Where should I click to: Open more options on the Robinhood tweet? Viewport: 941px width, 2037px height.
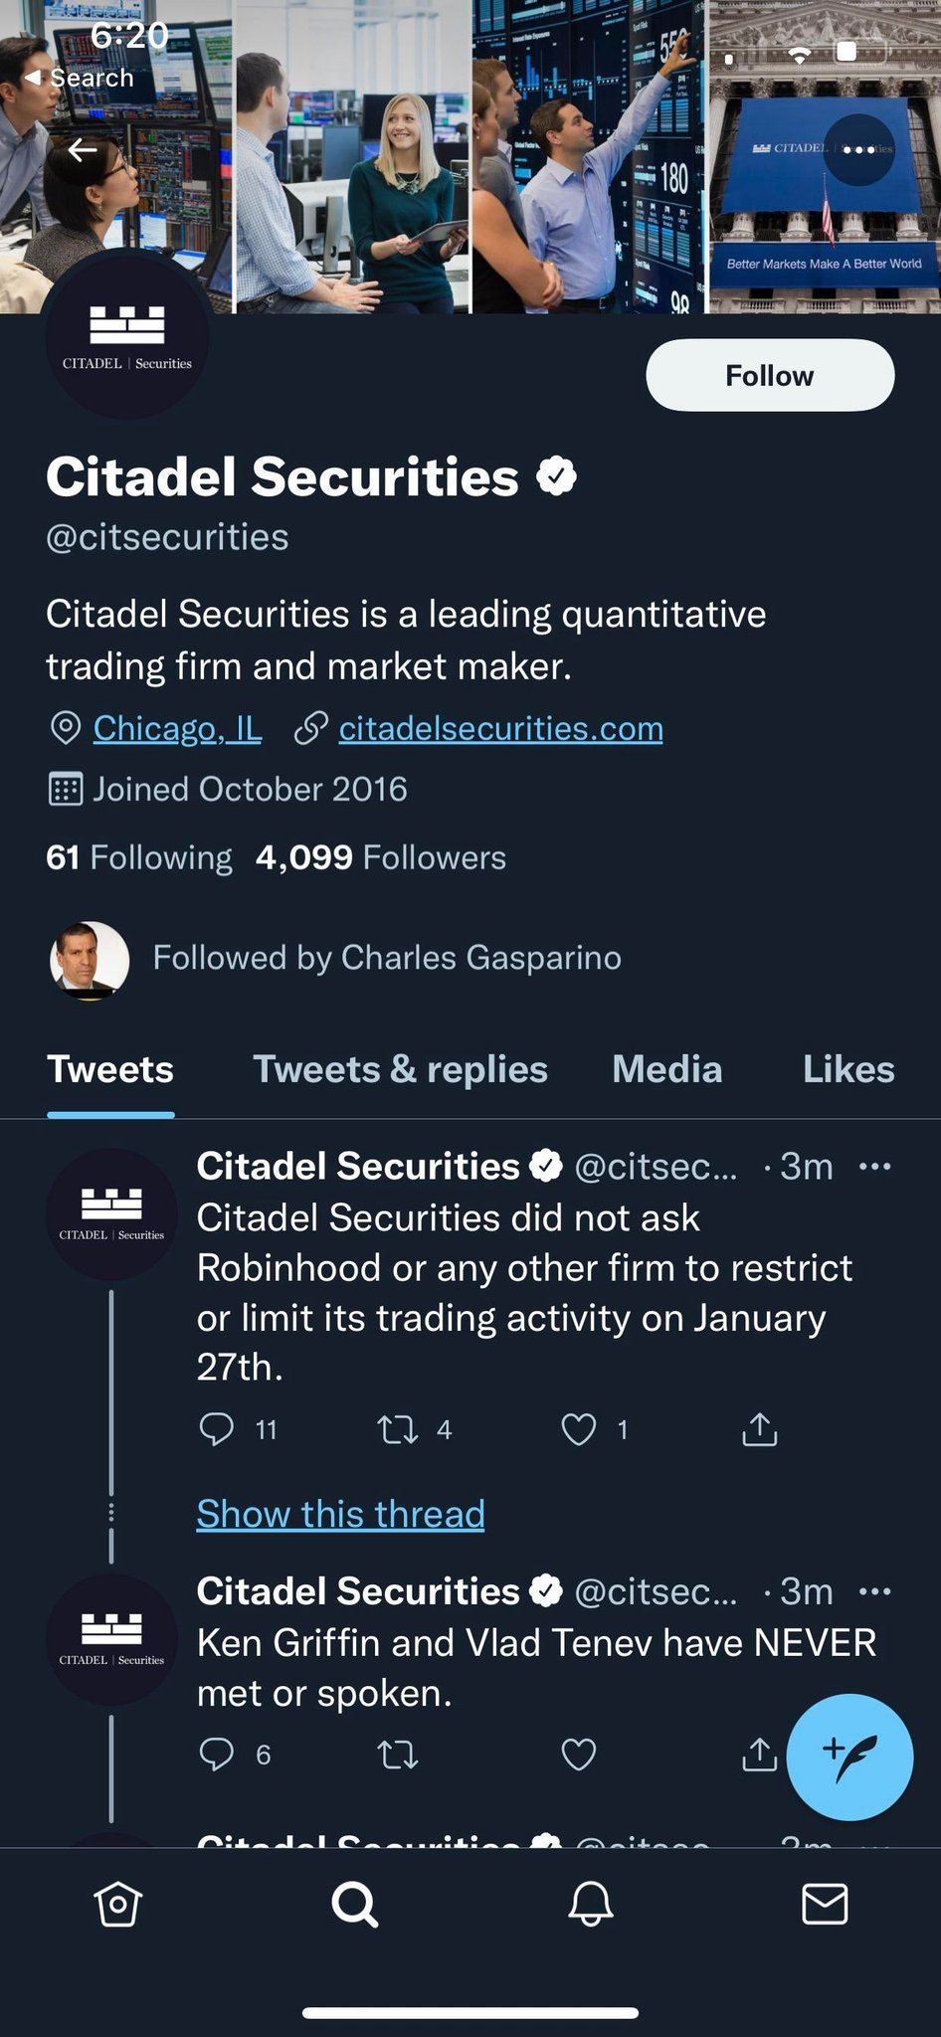click(874, 1167)
